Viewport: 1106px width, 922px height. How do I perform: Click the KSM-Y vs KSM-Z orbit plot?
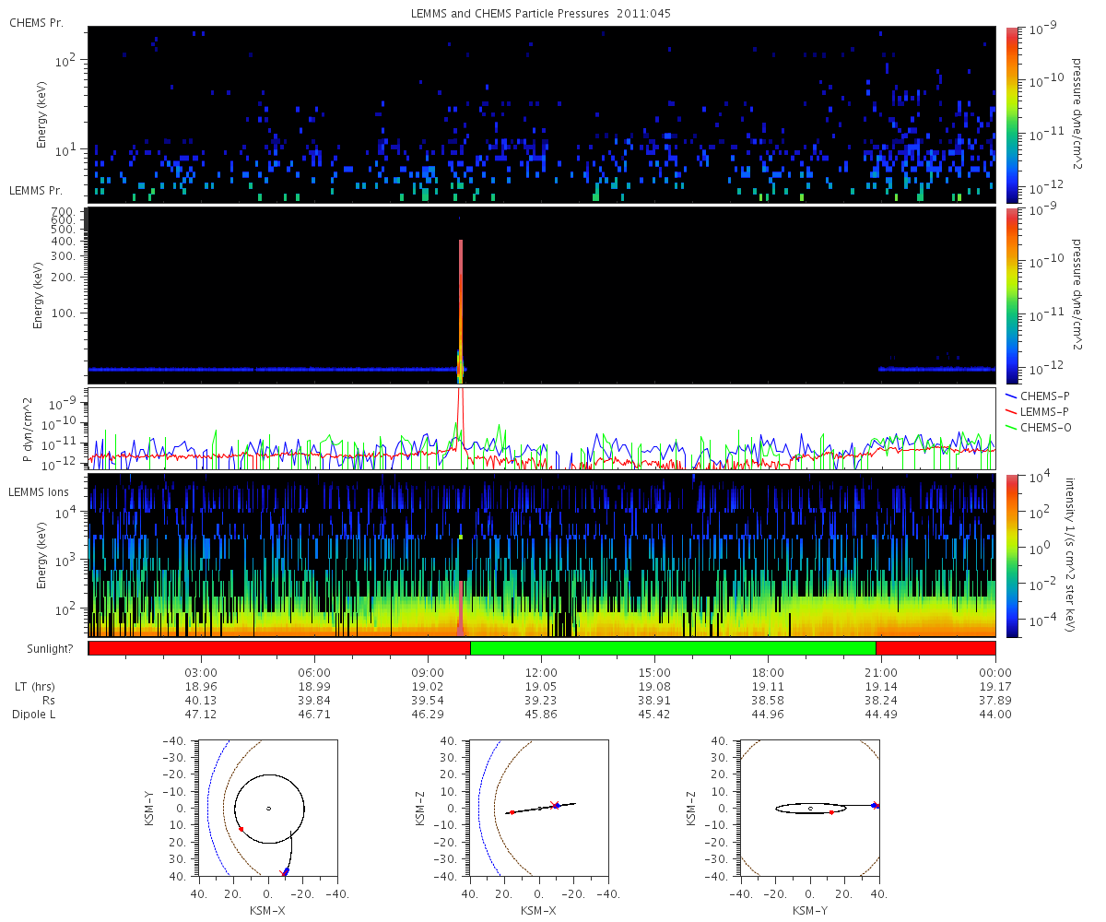click(810, 808)
